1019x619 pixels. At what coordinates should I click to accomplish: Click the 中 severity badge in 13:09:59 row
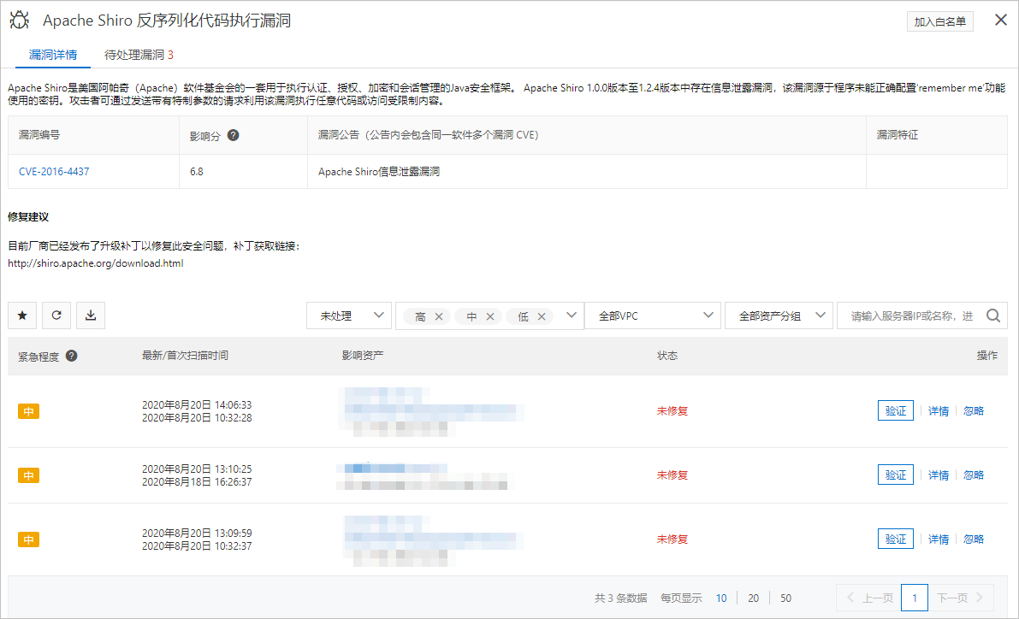28,539
